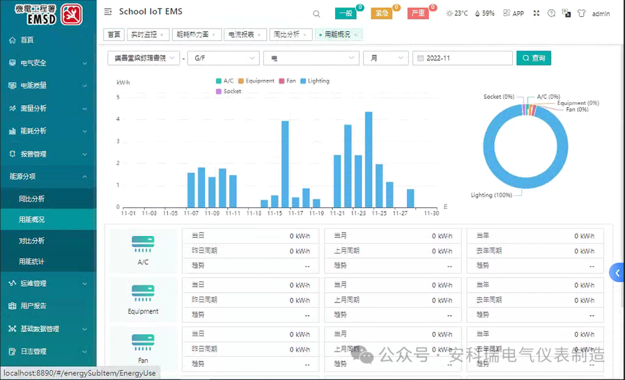Open the admin user menu
This screenshot has width=625, height=380.
pyautogui.click(x=601, y=14)
